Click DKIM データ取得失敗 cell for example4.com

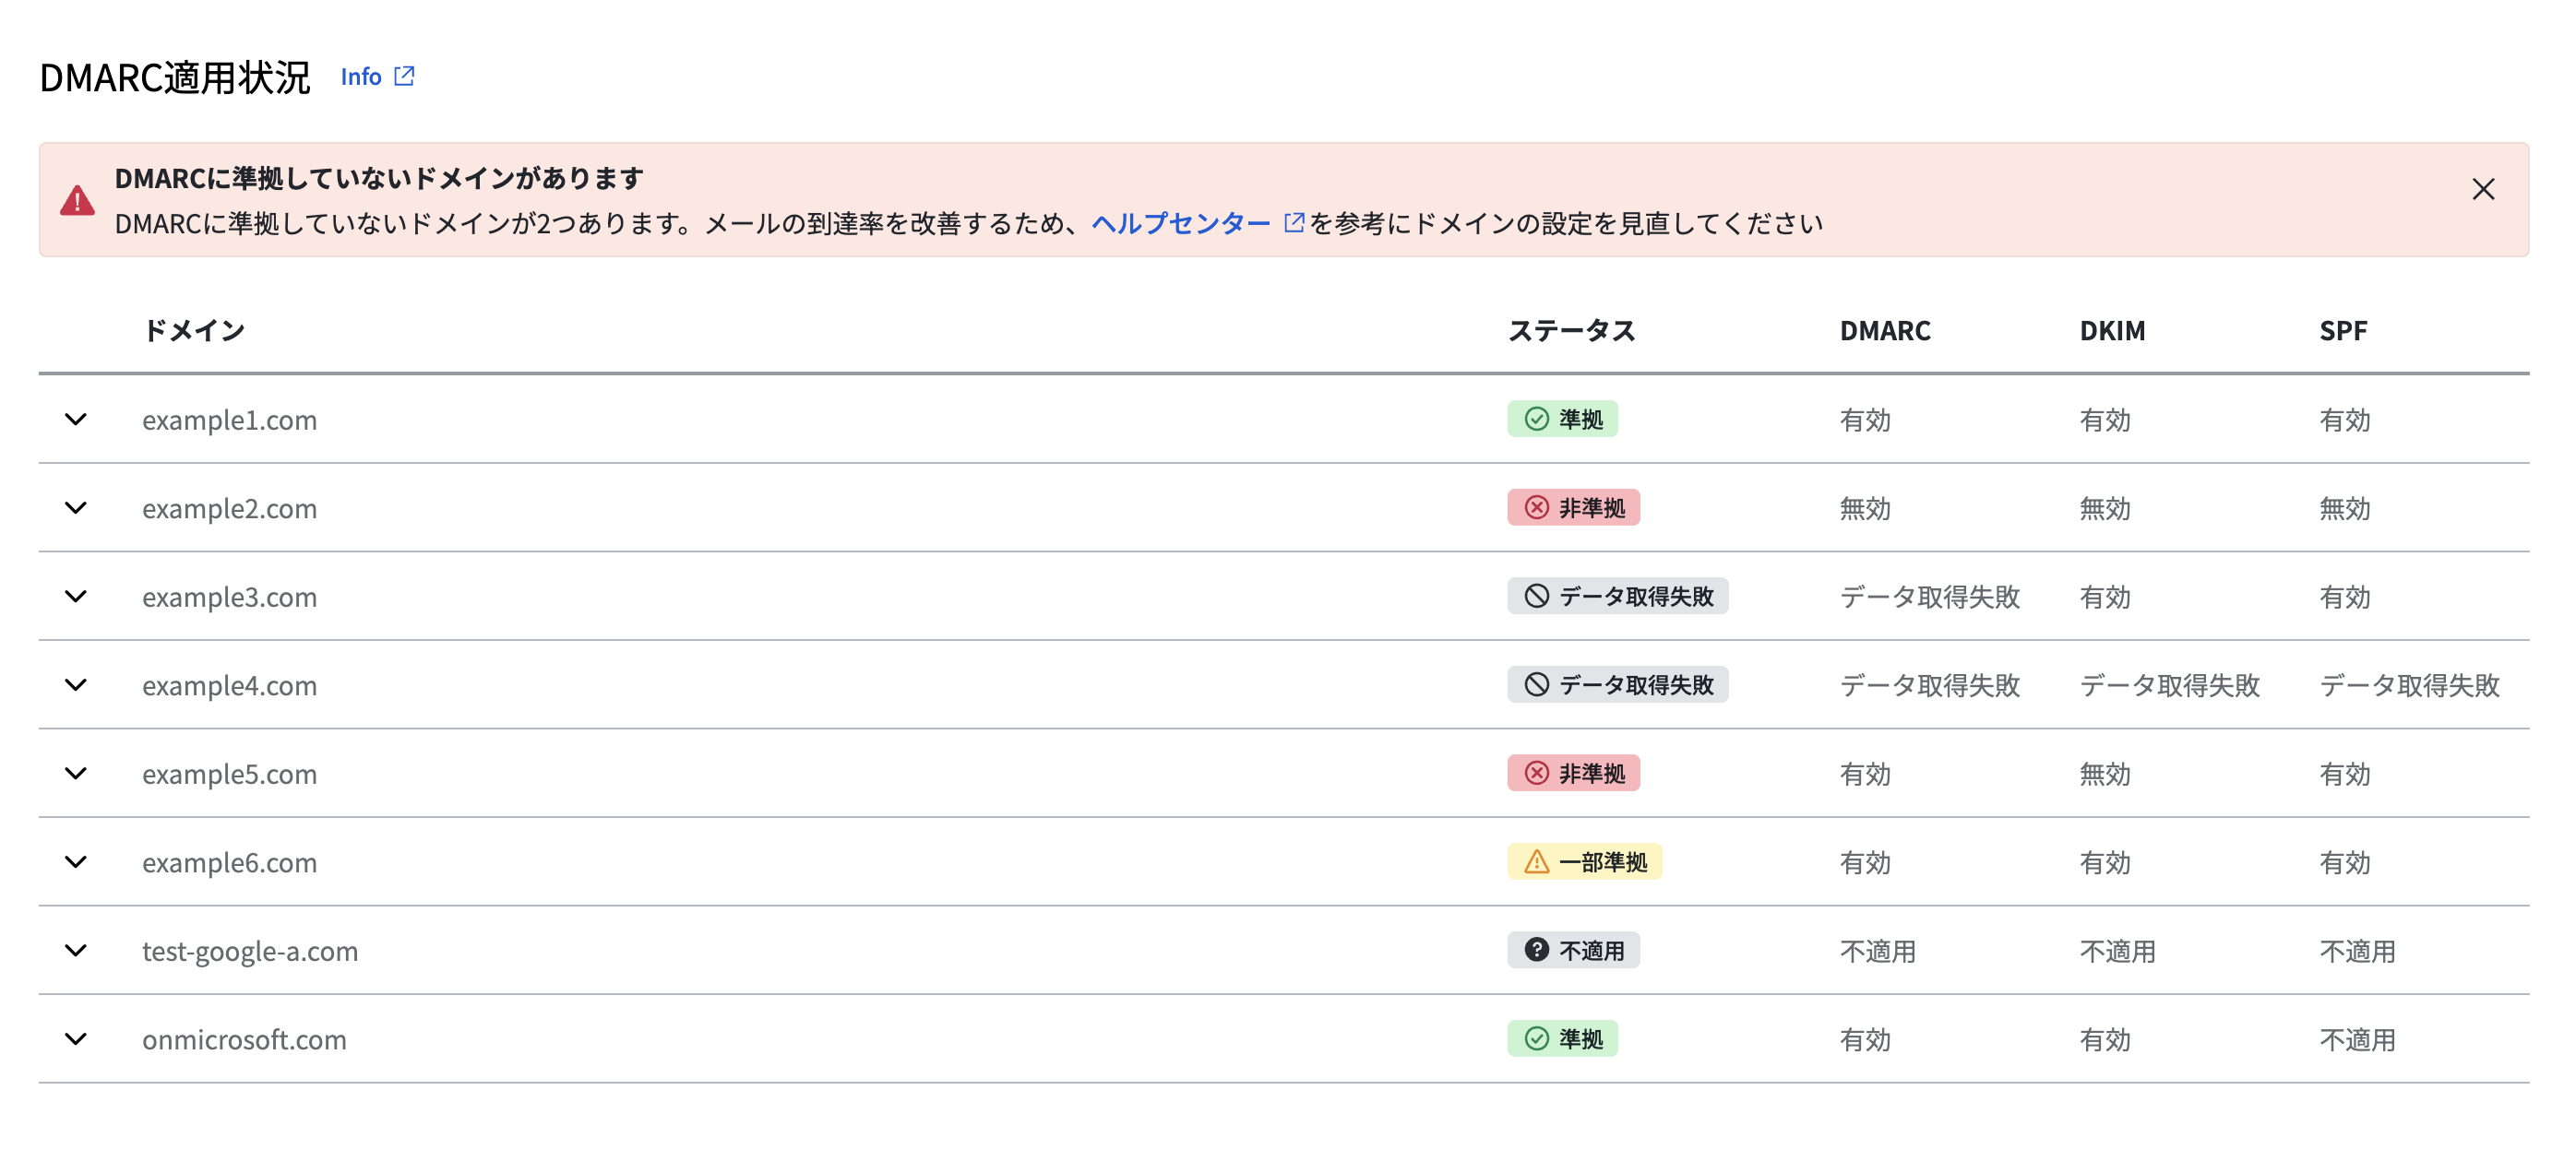pyautogui.click(x=2169, y=685)
